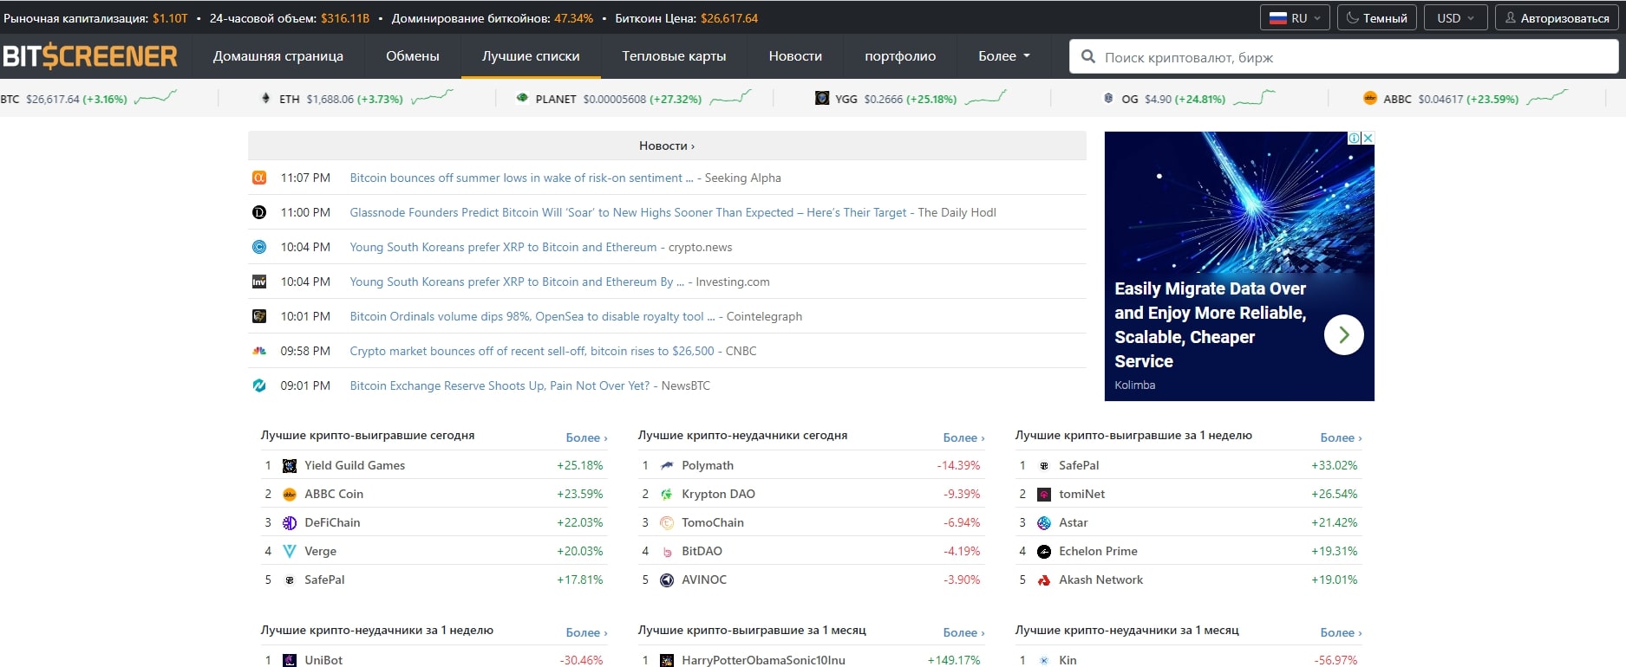Open the Bitcoin Exchange Reserve Shoots Up article

[x=500, y=385]
